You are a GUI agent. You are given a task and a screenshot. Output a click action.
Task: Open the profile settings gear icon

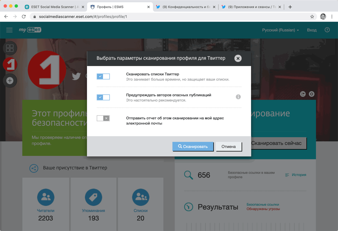pyautogui.click(x=312, y=94)
